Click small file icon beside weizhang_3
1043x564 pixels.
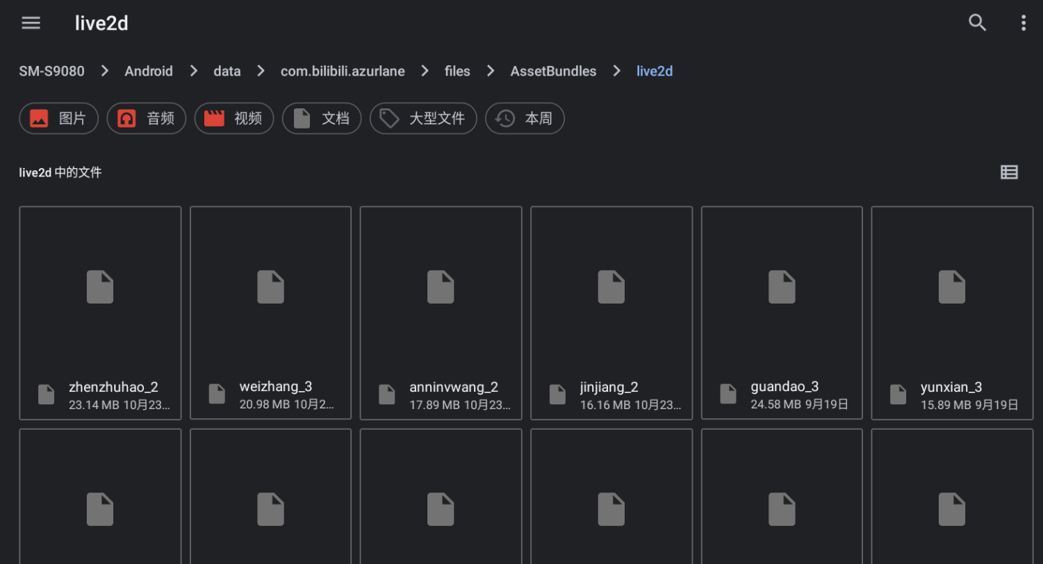pyautogui.click(x=217, y=395)
